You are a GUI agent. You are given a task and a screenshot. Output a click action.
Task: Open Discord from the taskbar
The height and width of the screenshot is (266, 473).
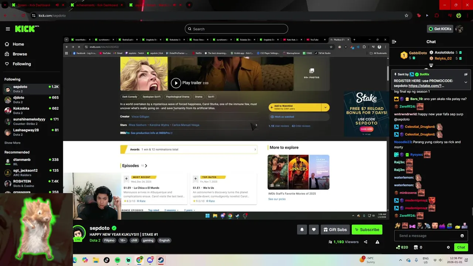pos(150,260)
